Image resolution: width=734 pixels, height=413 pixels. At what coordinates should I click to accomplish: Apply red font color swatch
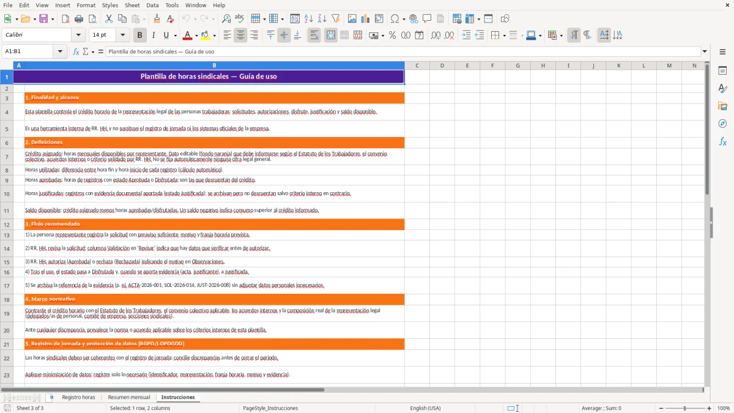click(x=187, y=35)
